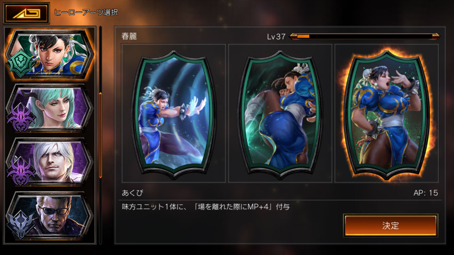This screenshot has width=454, height=255.
Task: Pick the glowing yawn art card
Action: (x=387, y=113)
